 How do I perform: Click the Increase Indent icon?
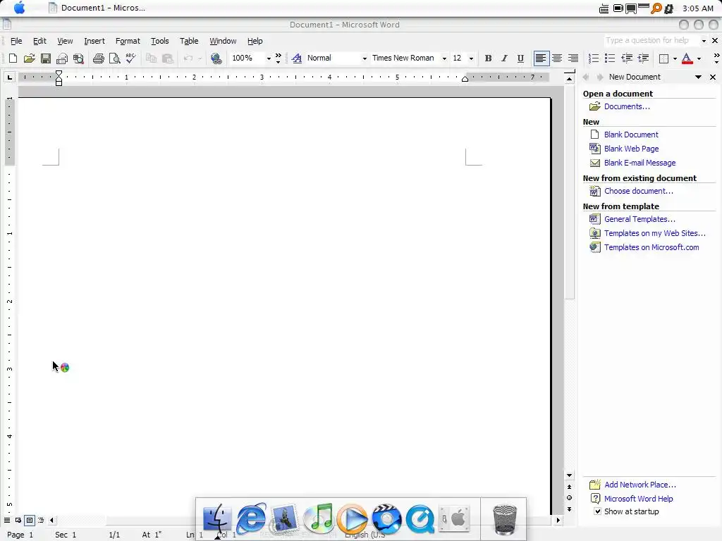643,58
